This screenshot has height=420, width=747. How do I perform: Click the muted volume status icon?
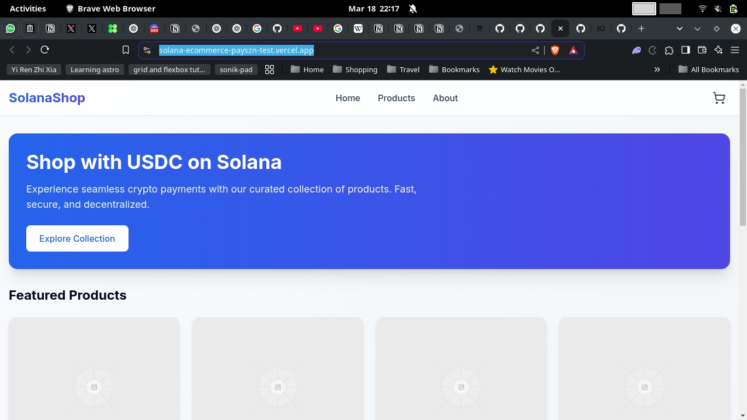(x=718, y=9)
